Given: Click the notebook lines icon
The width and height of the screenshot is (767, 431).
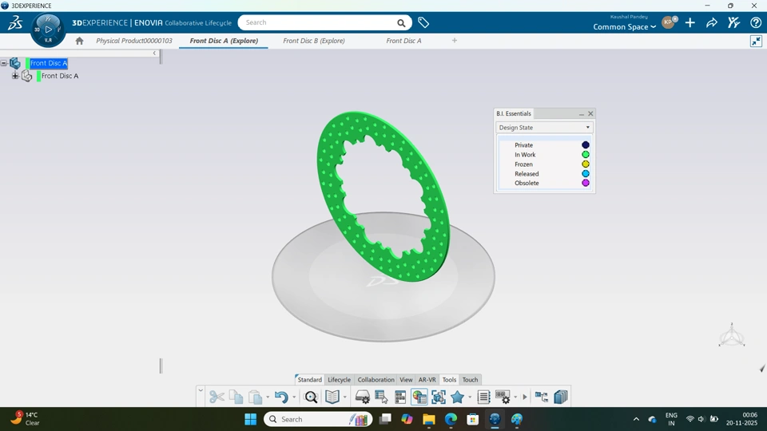Looking at the screenshot, I should [x=483, y=397].
